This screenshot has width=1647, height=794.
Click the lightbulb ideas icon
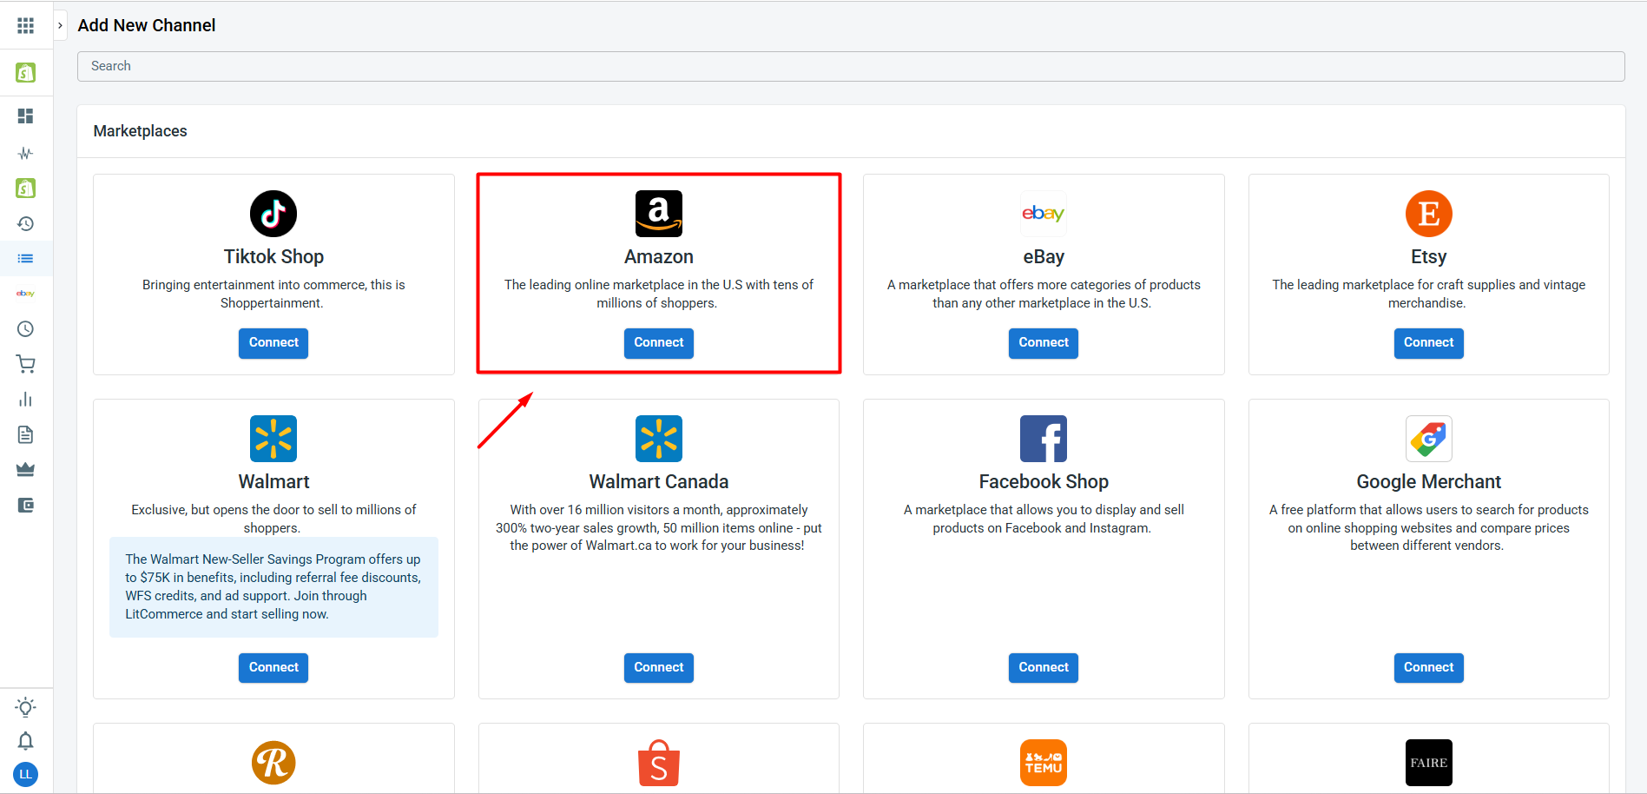click(x=25, y=707)
